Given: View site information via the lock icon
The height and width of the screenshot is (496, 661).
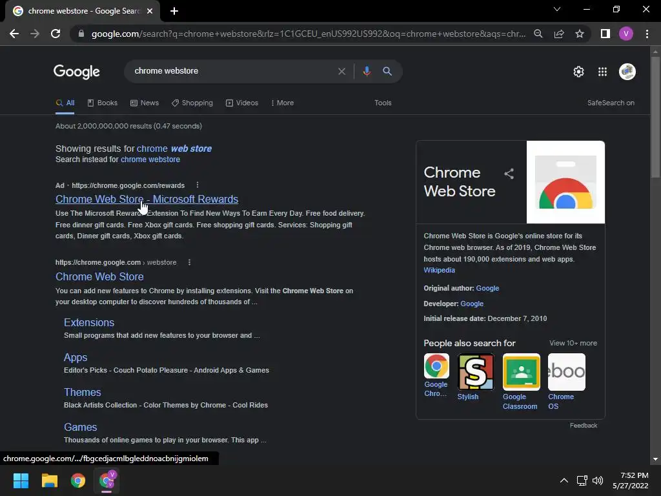Looking at the screenshot, I should tap(81, 34).
